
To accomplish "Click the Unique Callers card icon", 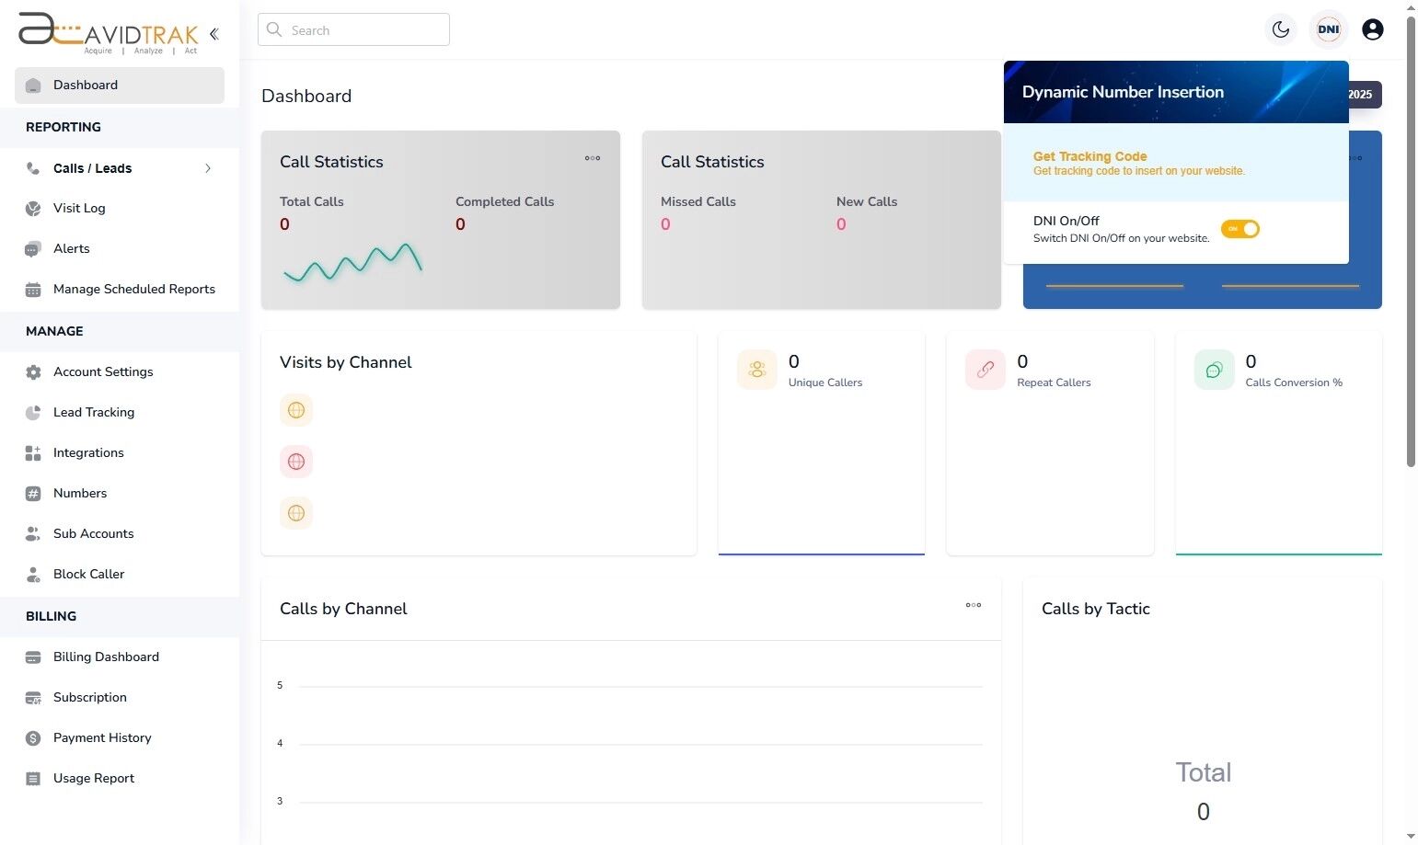I will click(x=756, y=370).
